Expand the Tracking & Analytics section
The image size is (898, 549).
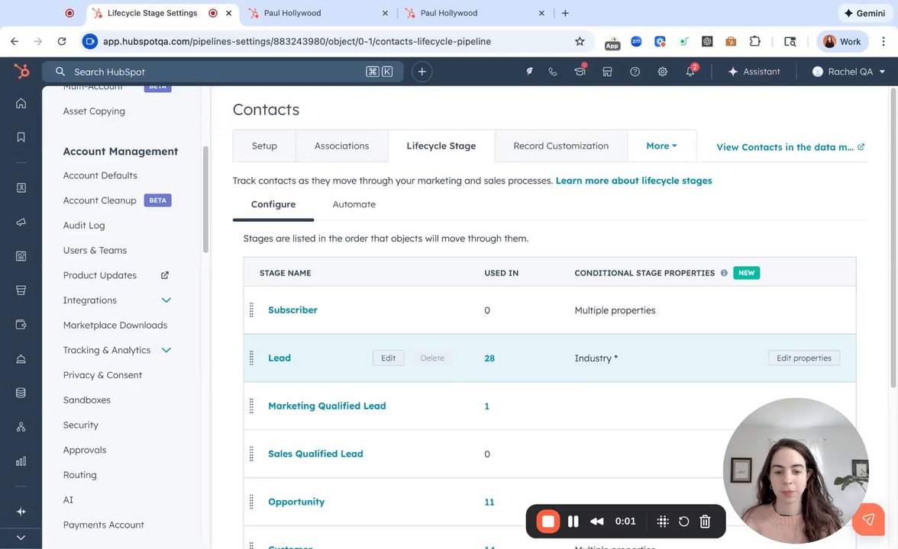pyautogui.click(x=166, y=350)
